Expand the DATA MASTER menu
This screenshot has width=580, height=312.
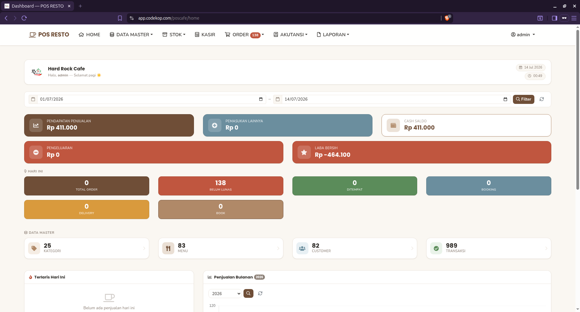pos(131,35)
